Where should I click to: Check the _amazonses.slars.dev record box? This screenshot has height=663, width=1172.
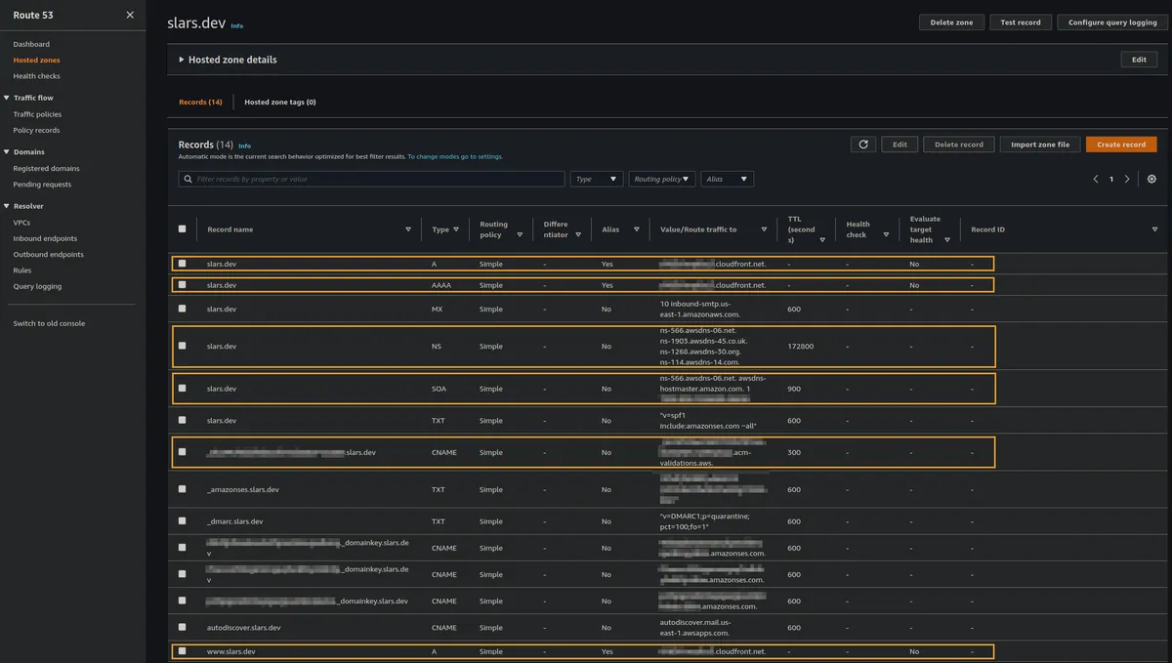(183, 489)
